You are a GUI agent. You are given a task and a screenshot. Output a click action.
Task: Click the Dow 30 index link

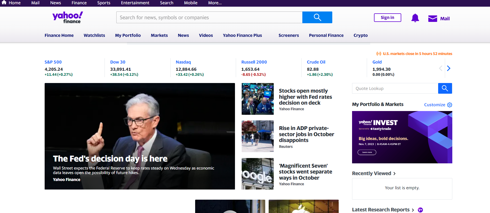tap(118, 62)
